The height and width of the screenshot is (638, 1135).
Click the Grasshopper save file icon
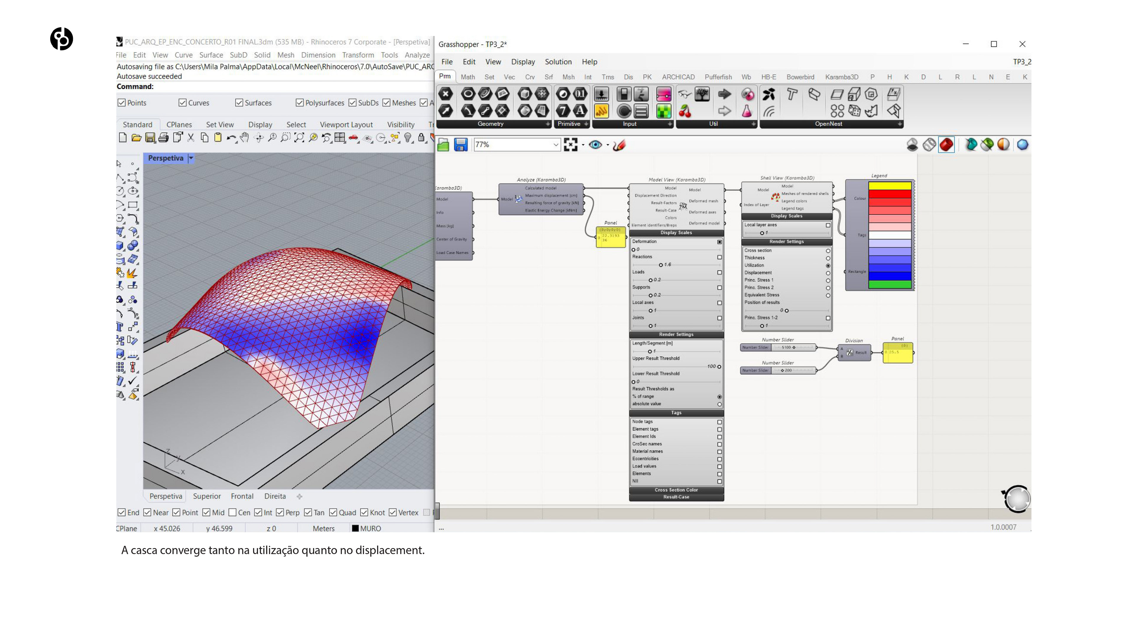pos(461,145)
